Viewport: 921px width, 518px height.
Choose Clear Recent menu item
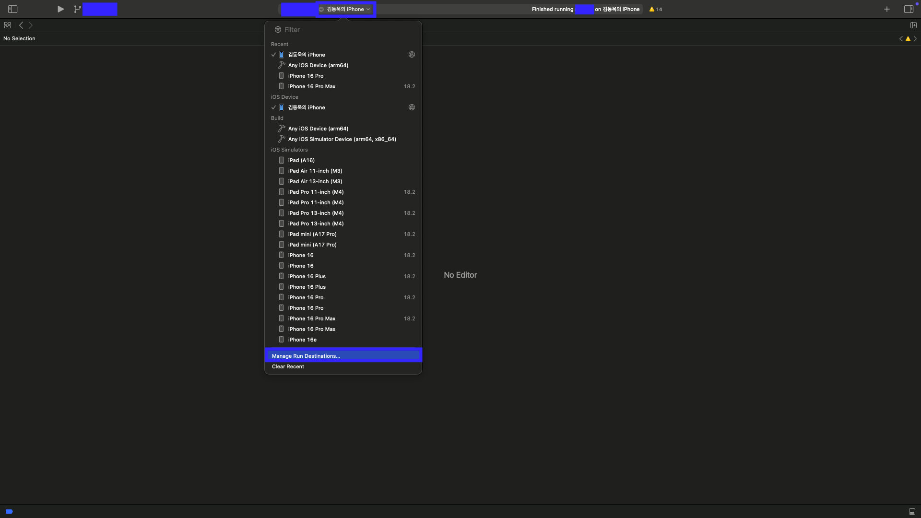pos(288,366)
